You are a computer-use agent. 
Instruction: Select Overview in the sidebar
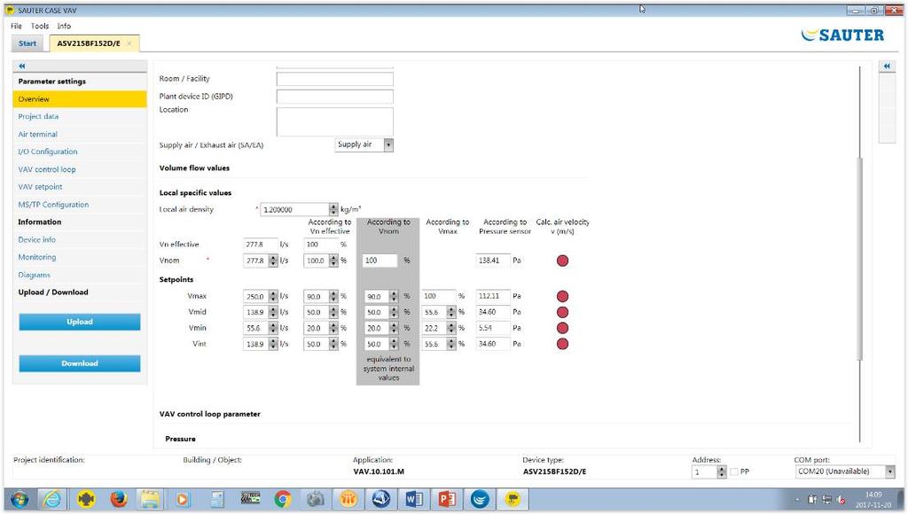coord(80,99)
